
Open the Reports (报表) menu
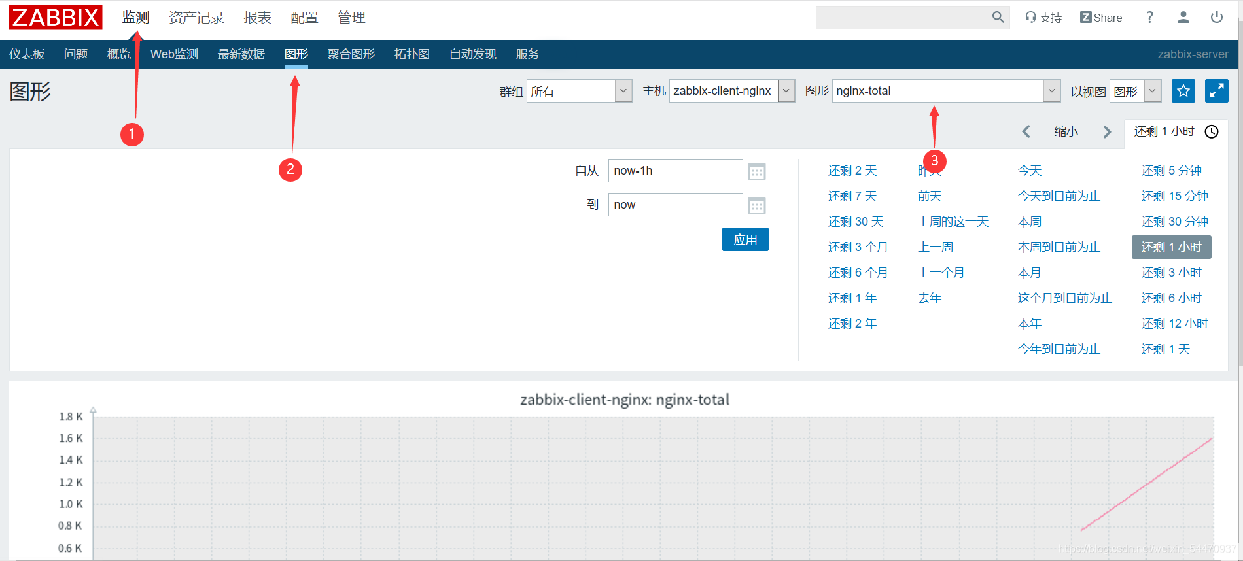(x=257, y=18)
